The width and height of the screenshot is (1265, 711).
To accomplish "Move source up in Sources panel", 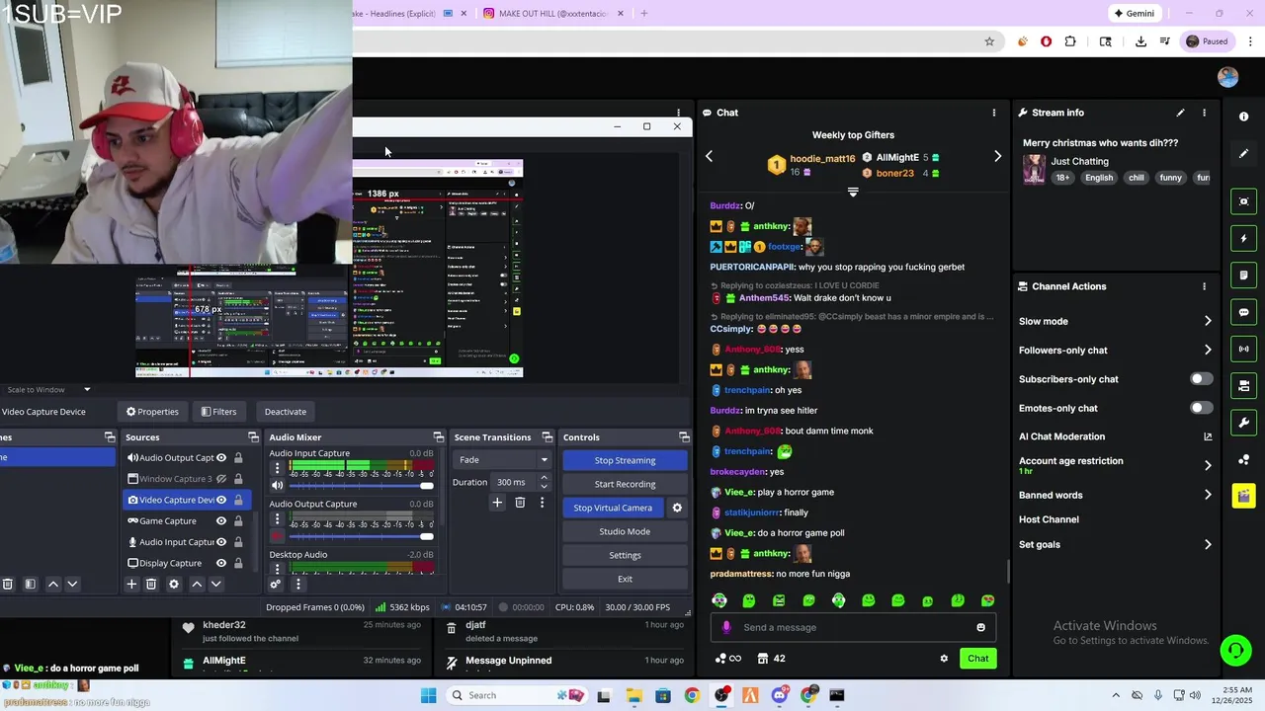I will [197, 584].
